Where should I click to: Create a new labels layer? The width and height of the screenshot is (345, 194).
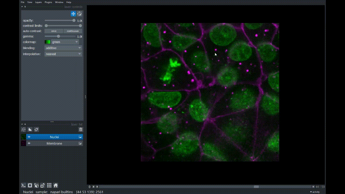pos(36,130)
